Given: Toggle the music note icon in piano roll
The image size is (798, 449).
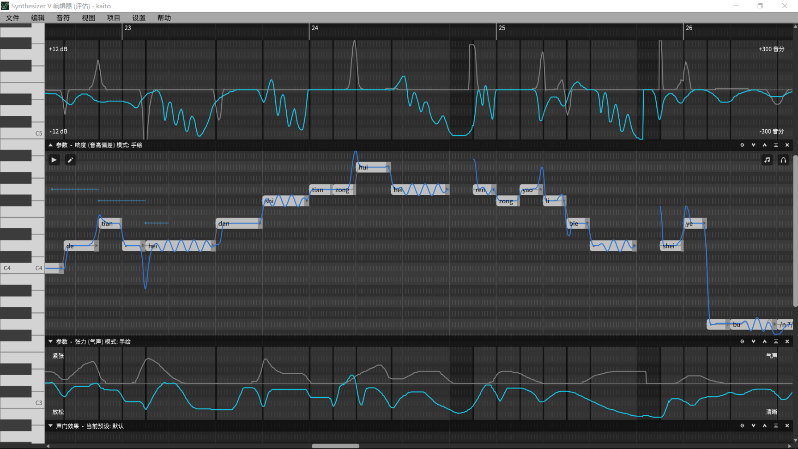Looking at the screenshot, I should tap(767, 160).
